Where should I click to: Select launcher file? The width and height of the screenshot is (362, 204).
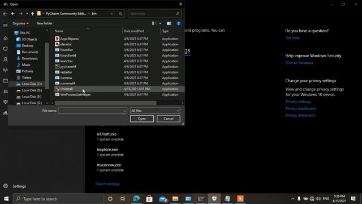tap(67, 61)
